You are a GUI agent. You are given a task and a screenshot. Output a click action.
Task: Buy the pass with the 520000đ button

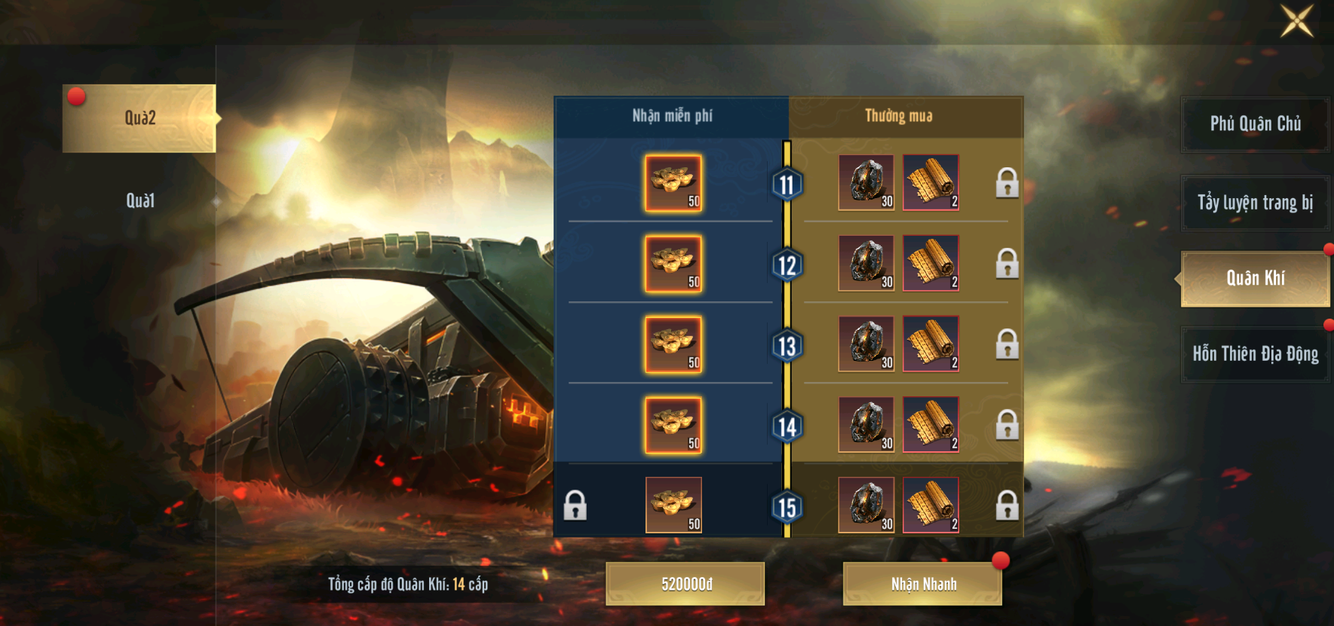pos(685,584)
